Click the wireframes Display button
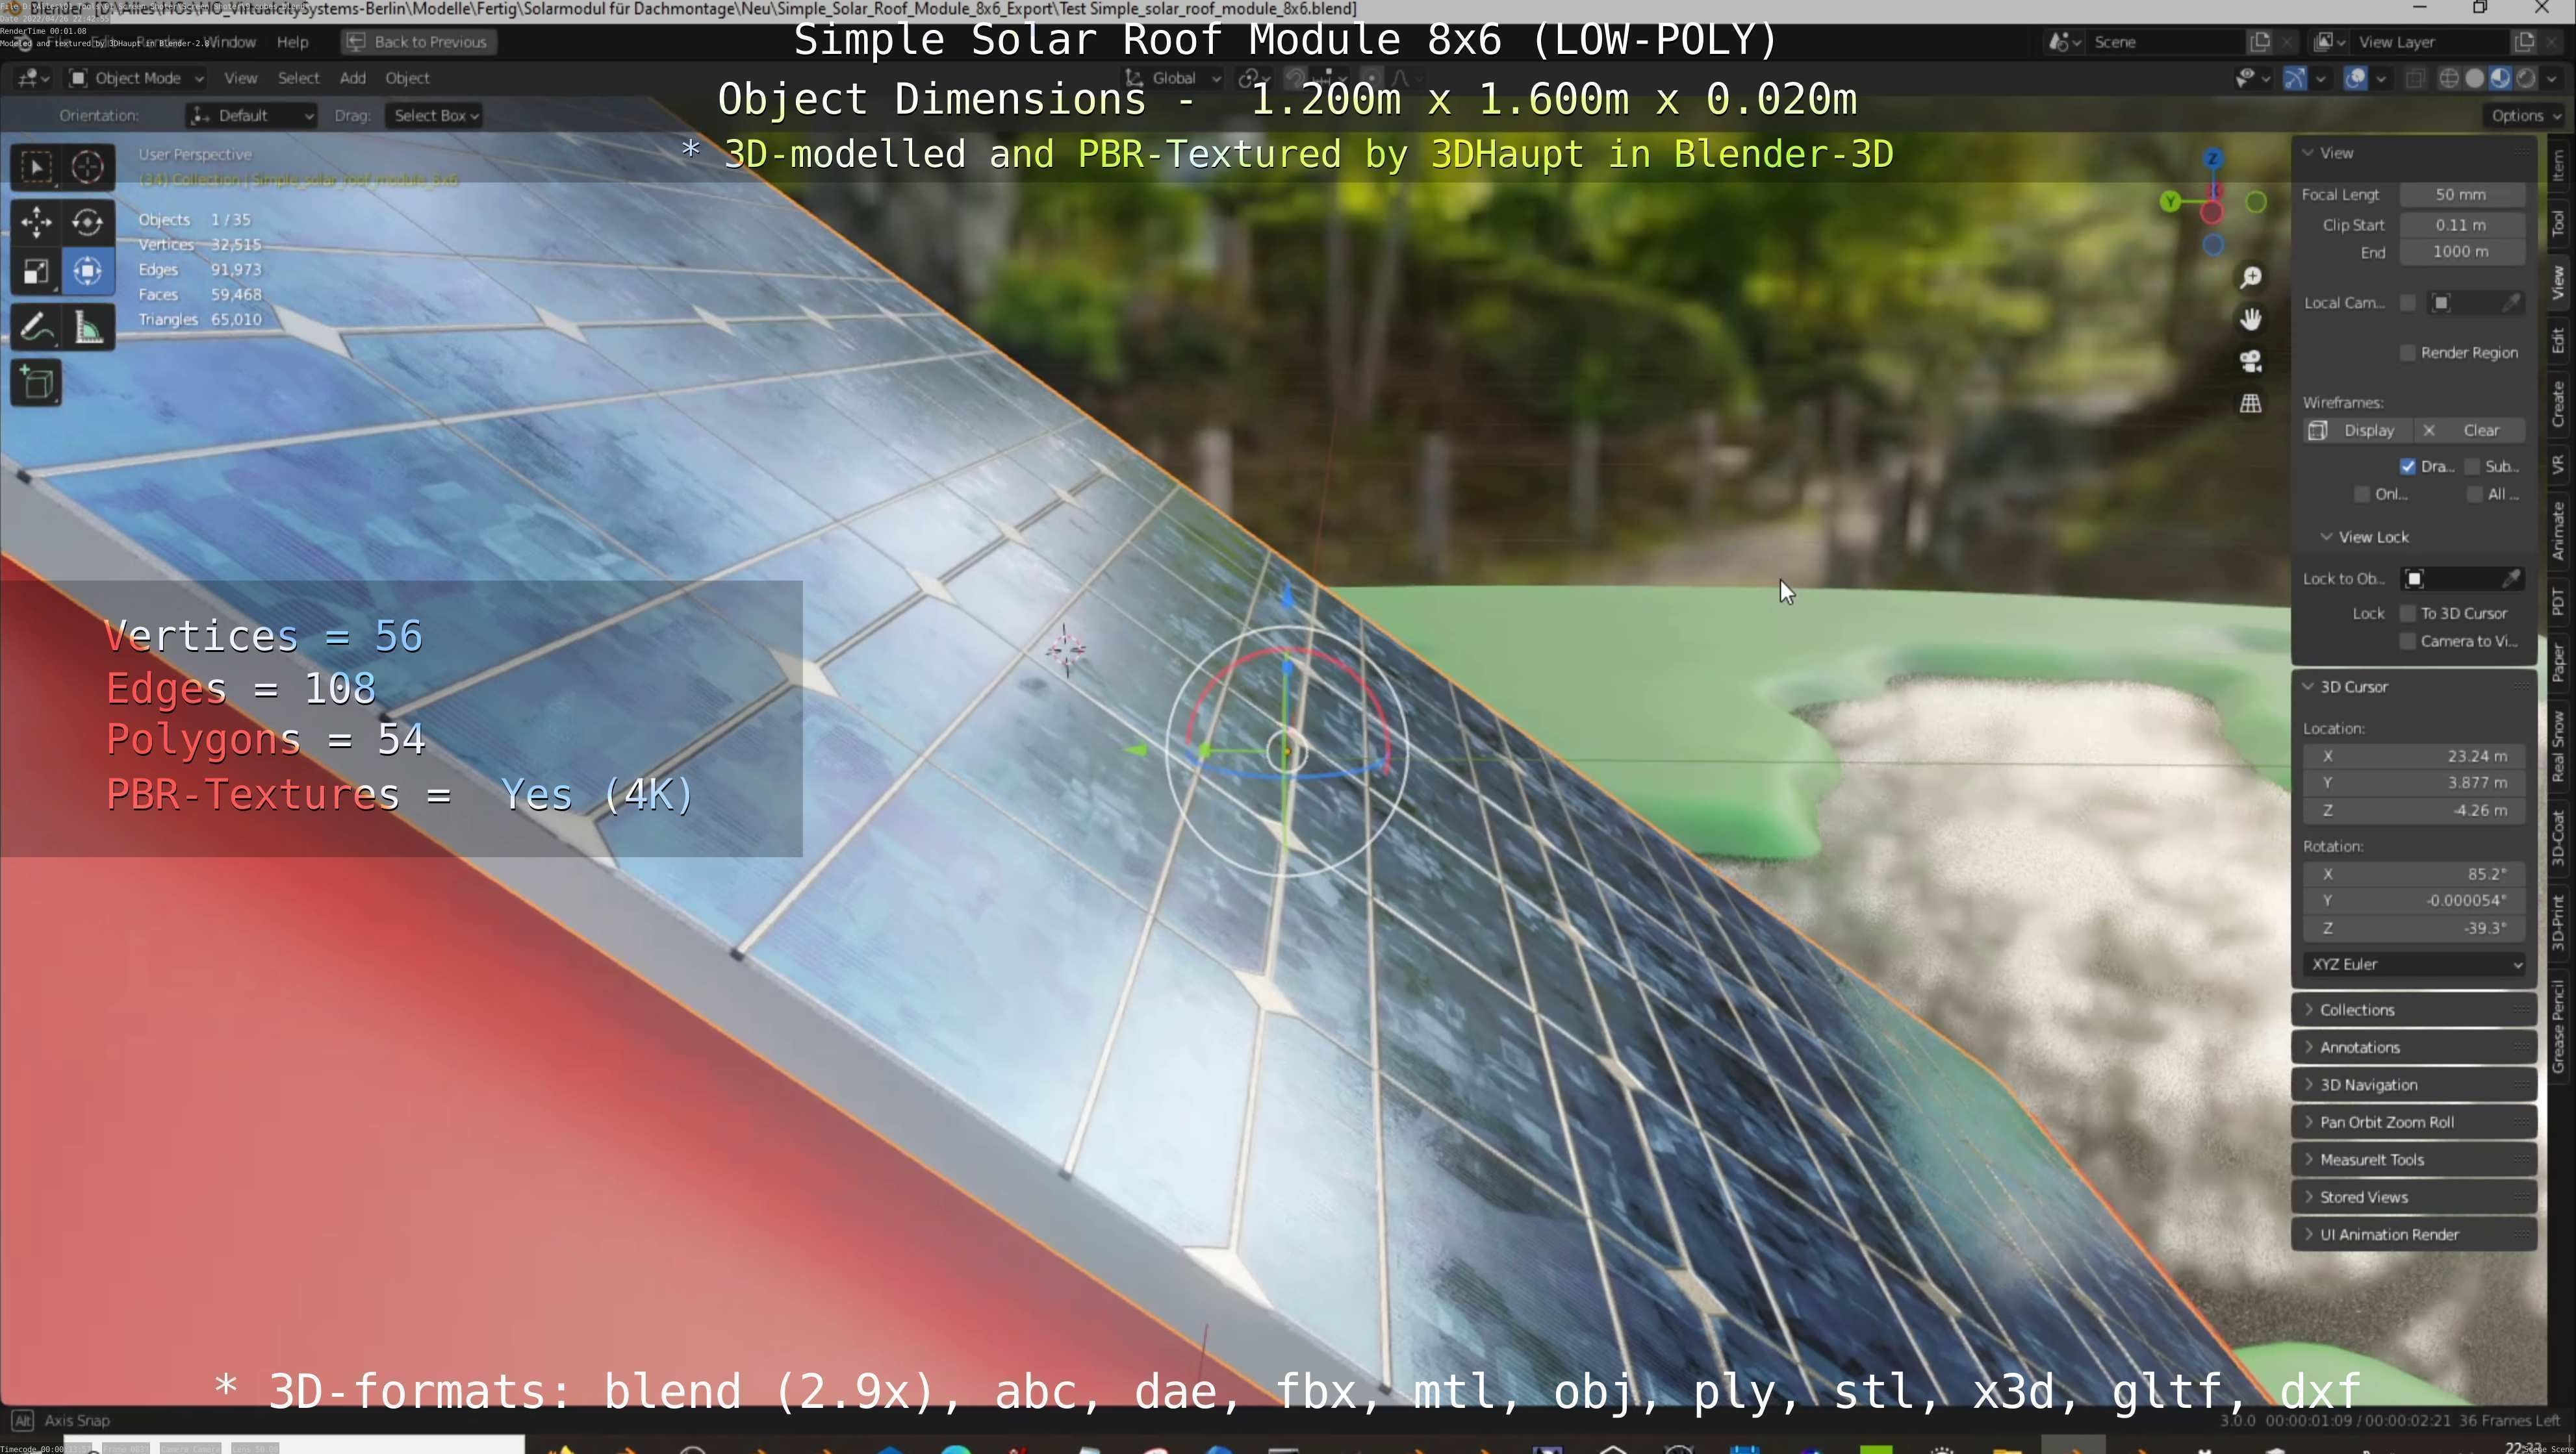Screen dimensions: 2576x1454 click(x=2358, y=432)
